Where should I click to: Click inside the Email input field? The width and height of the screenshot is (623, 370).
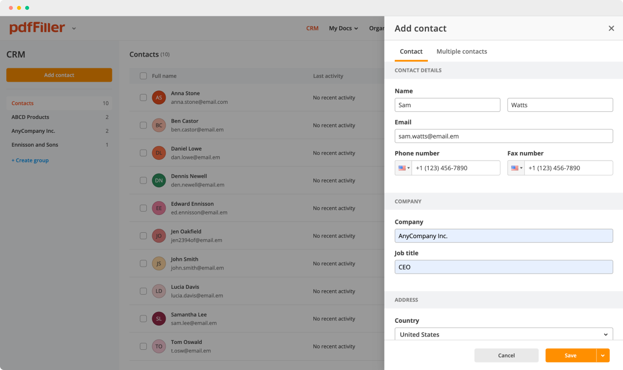click(504, 136)
